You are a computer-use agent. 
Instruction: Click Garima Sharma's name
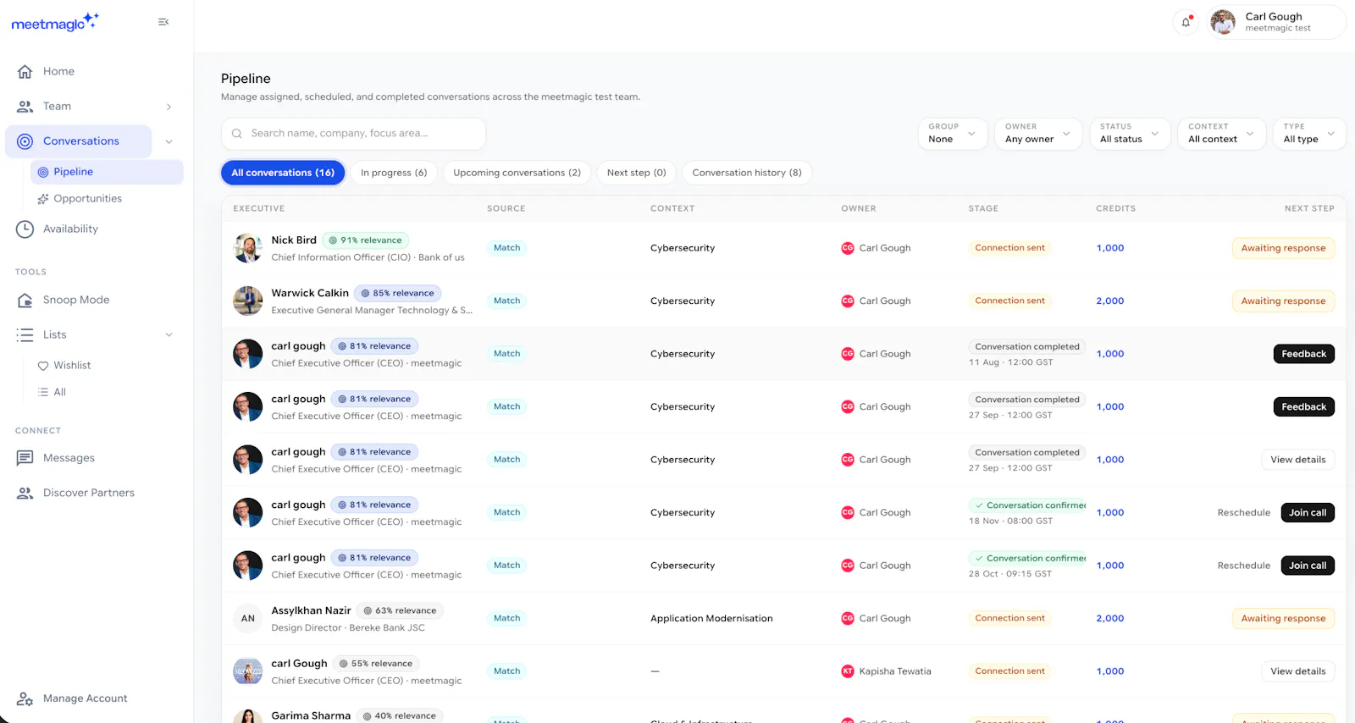point(311,716)
